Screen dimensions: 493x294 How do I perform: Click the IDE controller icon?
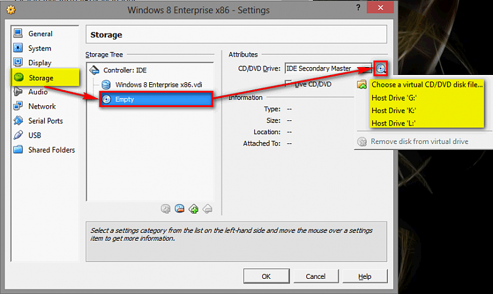coord(94,70)
